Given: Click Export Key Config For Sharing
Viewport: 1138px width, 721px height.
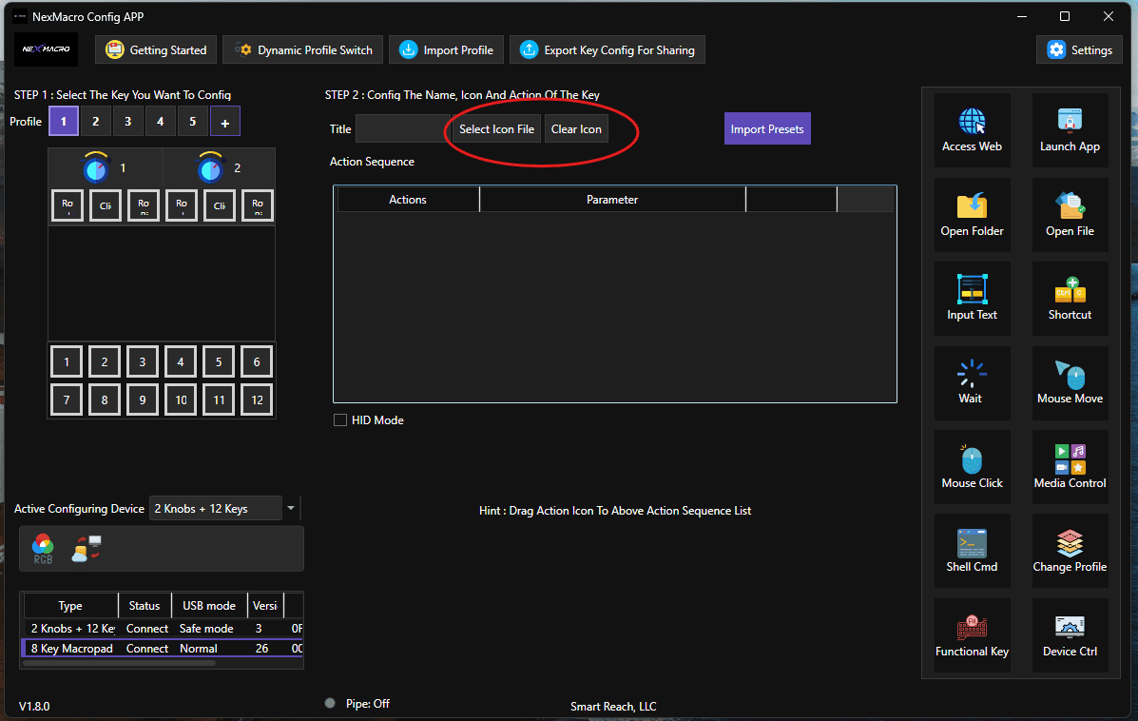Looking at the screenshot, I should 608,49.
